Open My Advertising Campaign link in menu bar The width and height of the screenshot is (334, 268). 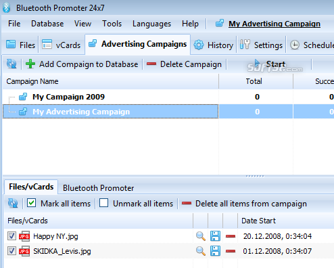click(x=275, y=24)
